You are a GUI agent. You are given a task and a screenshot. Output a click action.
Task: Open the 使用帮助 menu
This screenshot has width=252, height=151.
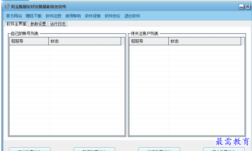(73, 16)
